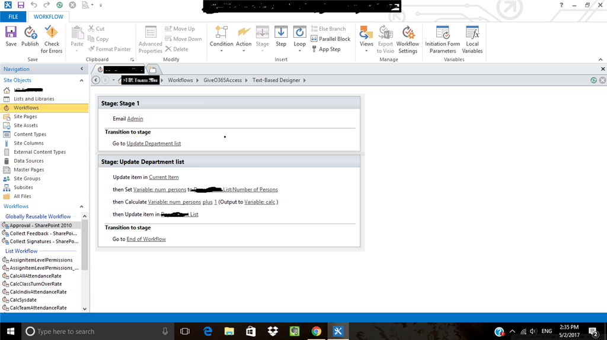Screen dimensions: 607x340
Task: Click the Admin email link
Action: pyautogui.click(x=135, y=119)
